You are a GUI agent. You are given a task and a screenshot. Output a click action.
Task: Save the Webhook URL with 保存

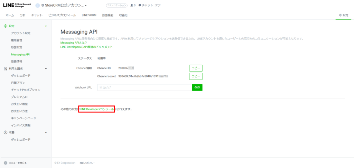click(197, 87)
